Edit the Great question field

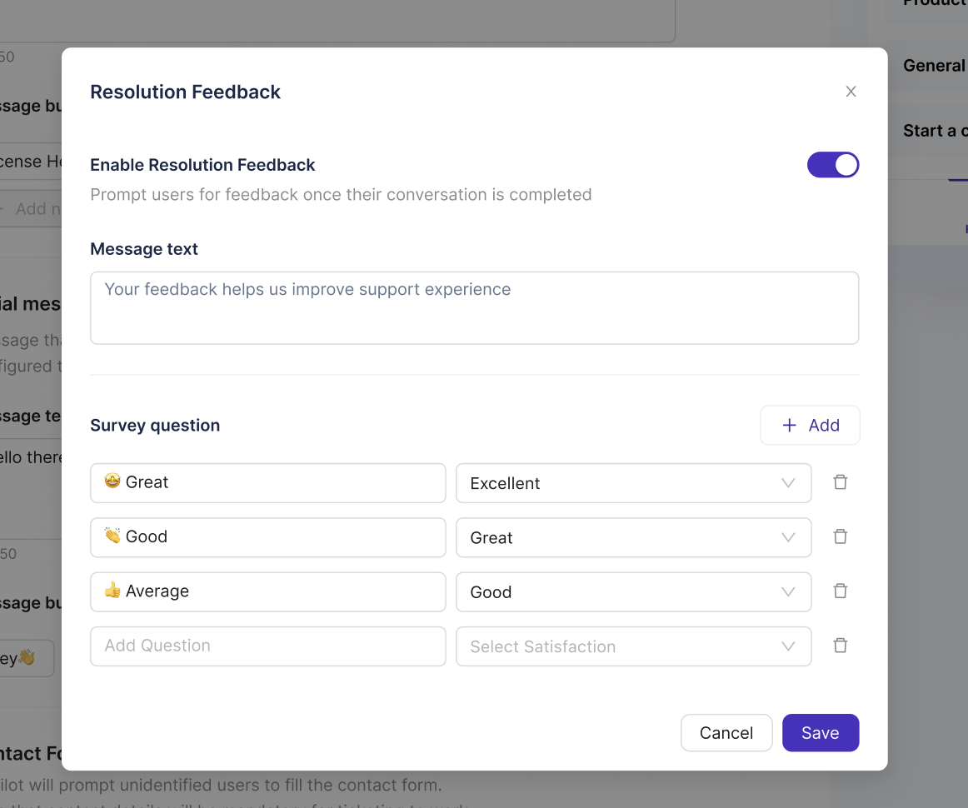[x=268, y=483]
